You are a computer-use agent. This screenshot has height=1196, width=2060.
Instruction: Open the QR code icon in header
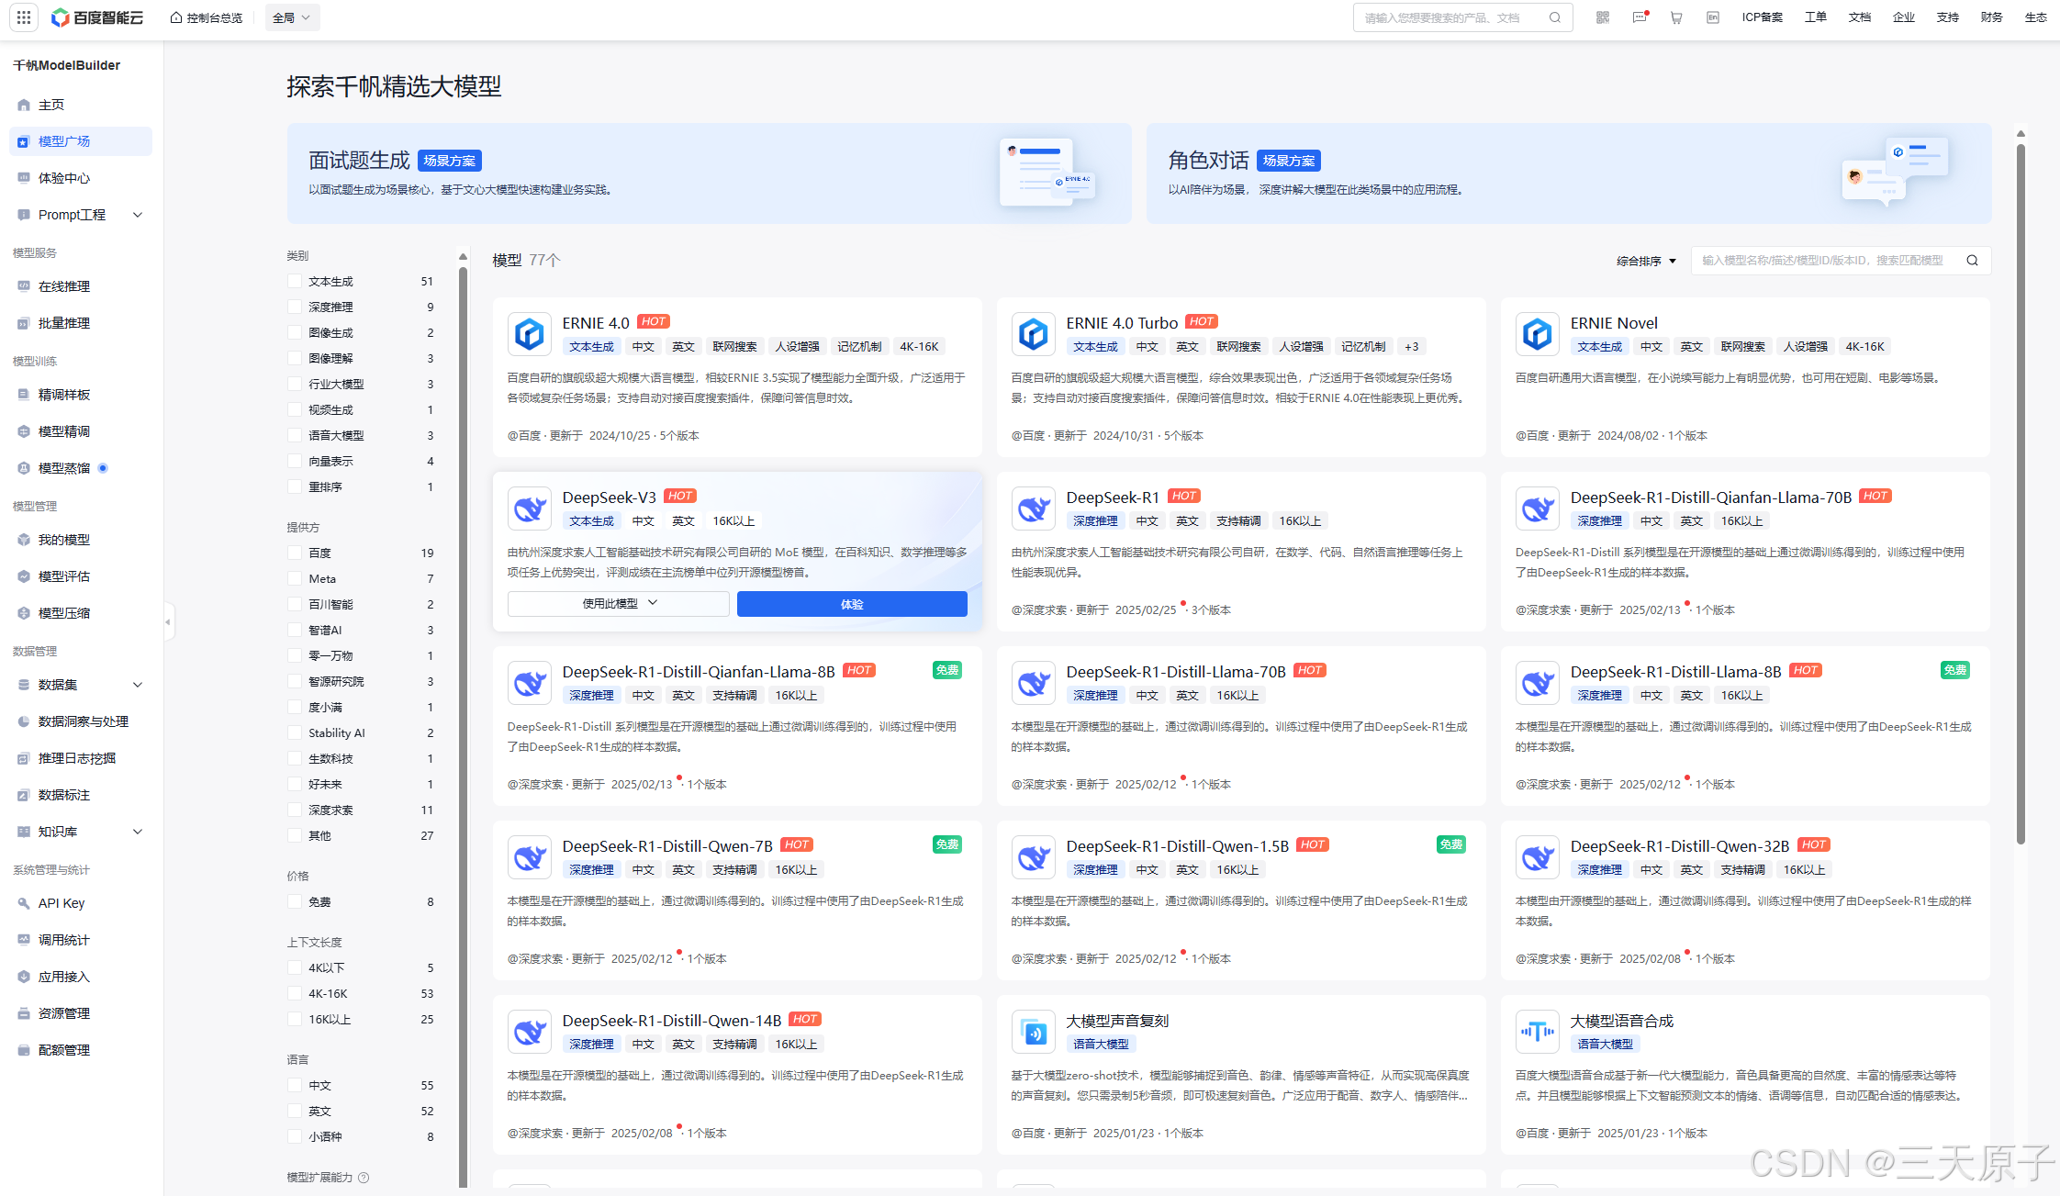[x=1603, y=17]
